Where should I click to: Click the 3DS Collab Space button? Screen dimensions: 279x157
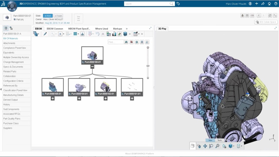click(x=266, y=22)
